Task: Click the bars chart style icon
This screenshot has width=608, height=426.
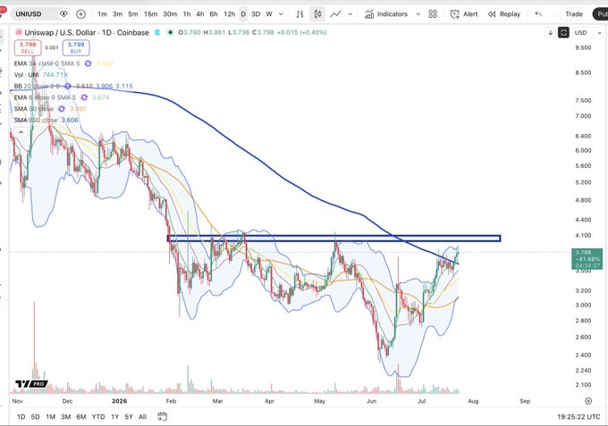Action: coord(300,14)
